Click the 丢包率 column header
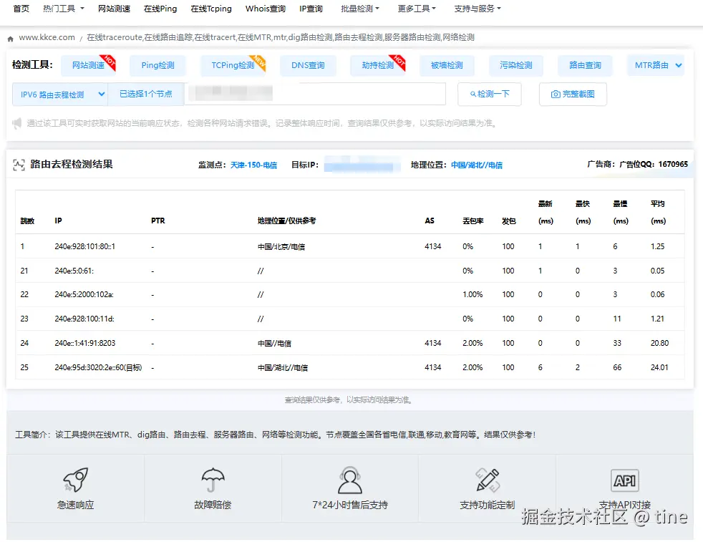703x542 pixels. pos(473,221)
